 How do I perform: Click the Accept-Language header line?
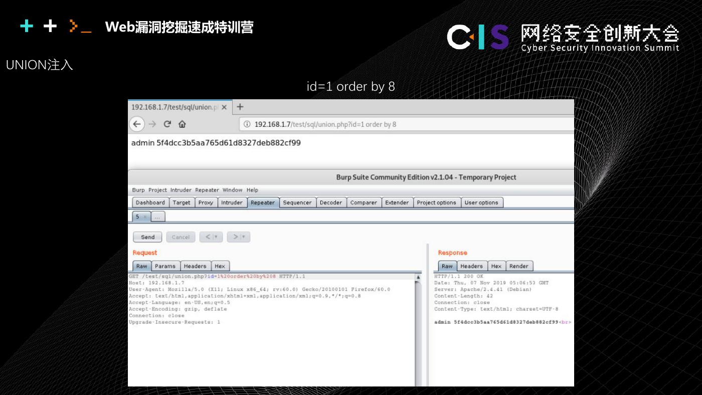pos(180,303)
